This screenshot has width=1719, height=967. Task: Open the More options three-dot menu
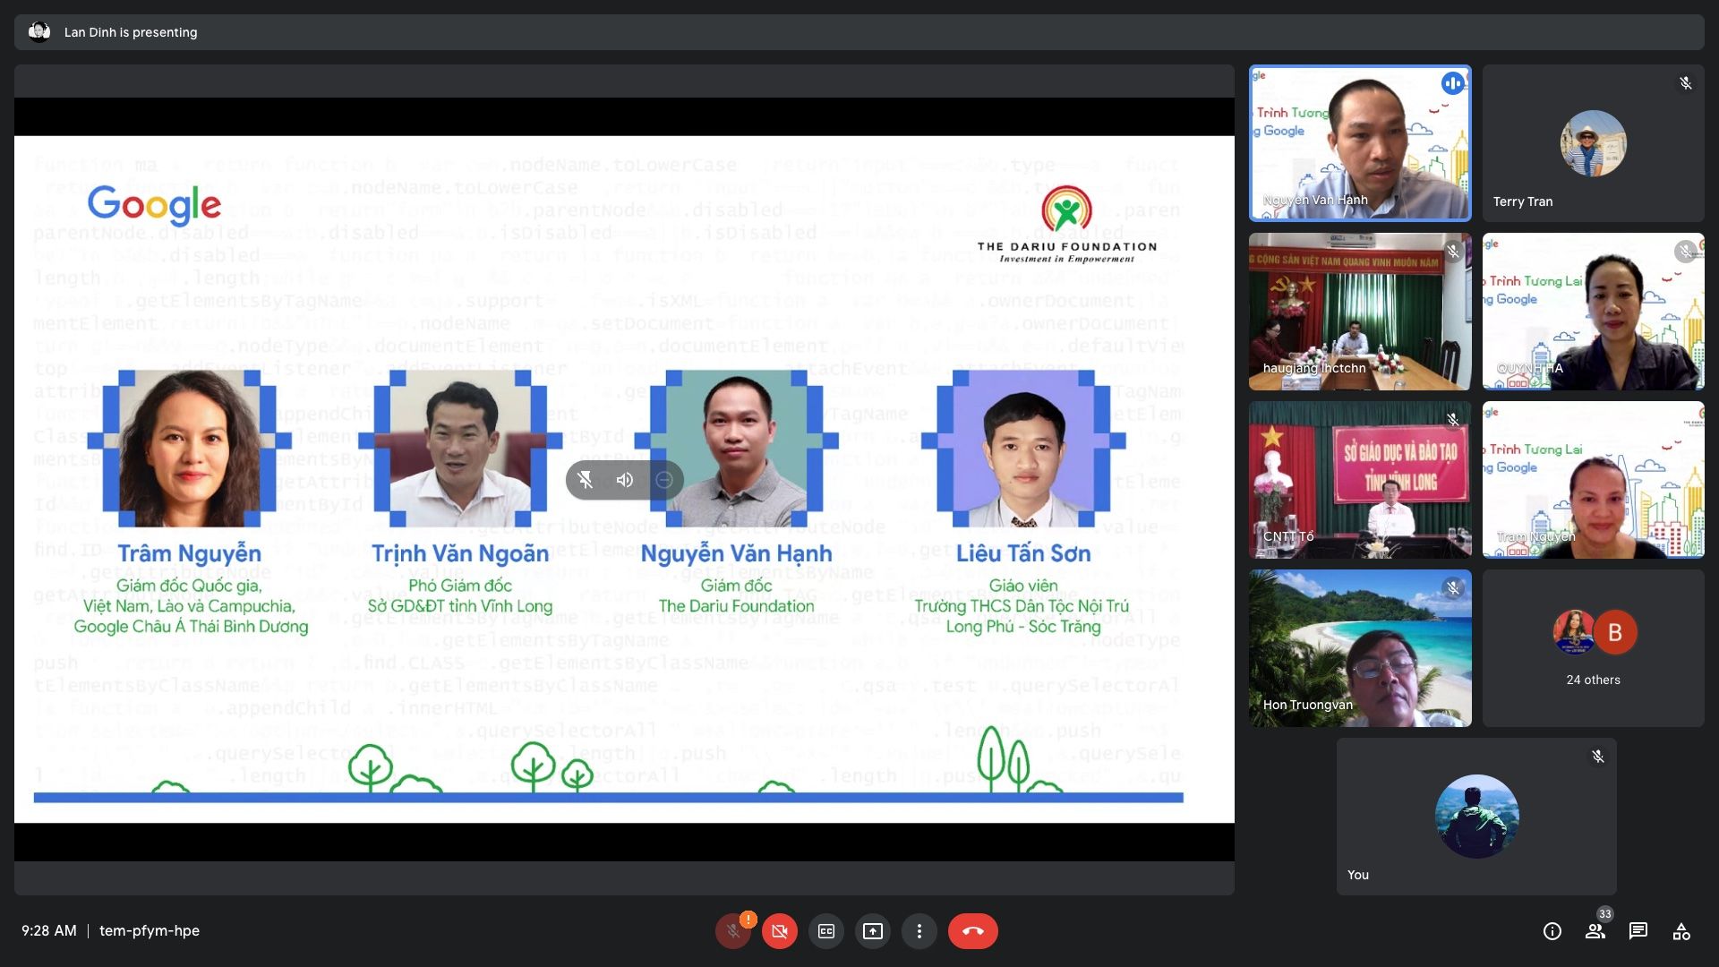919,931
